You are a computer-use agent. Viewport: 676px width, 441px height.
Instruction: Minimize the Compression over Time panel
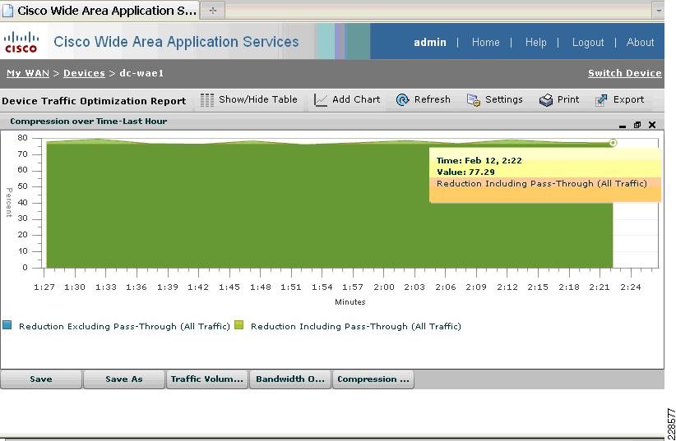pos(622,126)
